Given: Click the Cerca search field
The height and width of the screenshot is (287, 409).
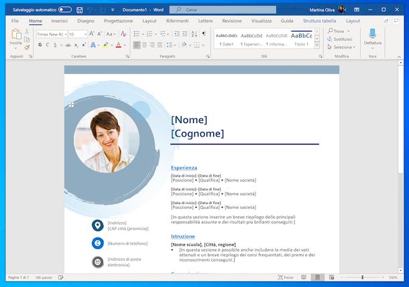Looking at the screenshot, I should point(223,9).
